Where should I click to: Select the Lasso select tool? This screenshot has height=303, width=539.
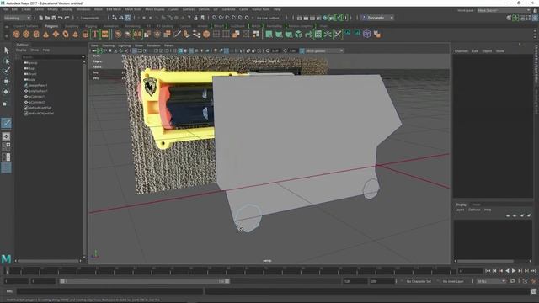[x=6, y=61]
